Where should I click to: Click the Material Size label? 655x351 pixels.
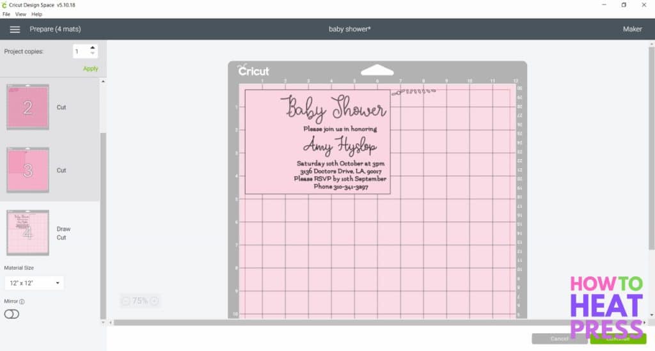[19, 267]
